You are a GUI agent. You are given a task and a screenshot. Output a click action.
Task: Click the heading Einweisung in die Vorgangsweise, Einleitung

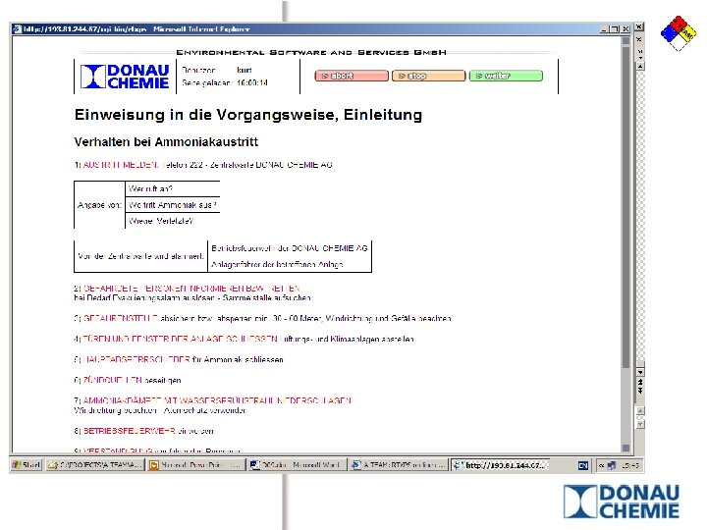pos(248,115)
